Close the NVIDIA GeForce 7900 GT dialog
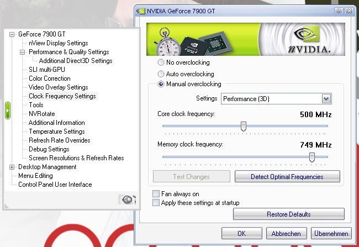This screenshot has height=247, width=359. click(x=349, y=10)
